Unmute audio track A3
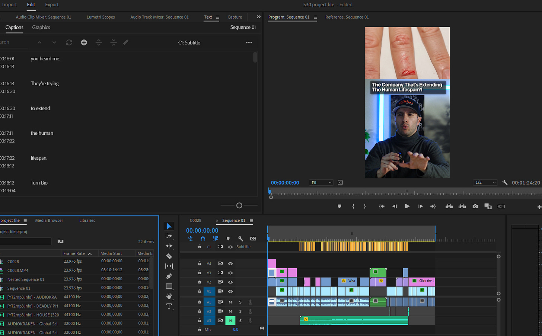The height and width of the screenshot is (336, 542). (x=230, y=320)
